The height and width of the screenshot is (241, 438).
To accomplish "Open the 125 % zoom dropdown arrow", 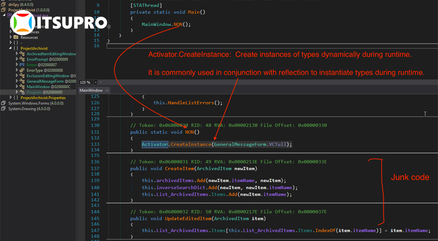I will [96, 82].
